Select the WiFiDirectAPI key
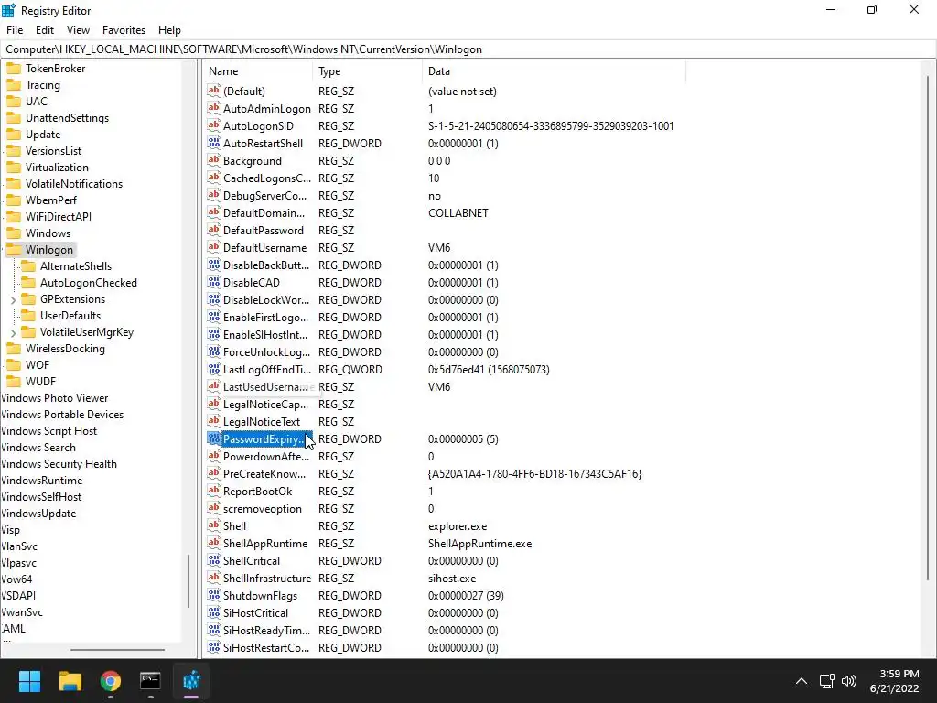 click(x=59, y=216)
